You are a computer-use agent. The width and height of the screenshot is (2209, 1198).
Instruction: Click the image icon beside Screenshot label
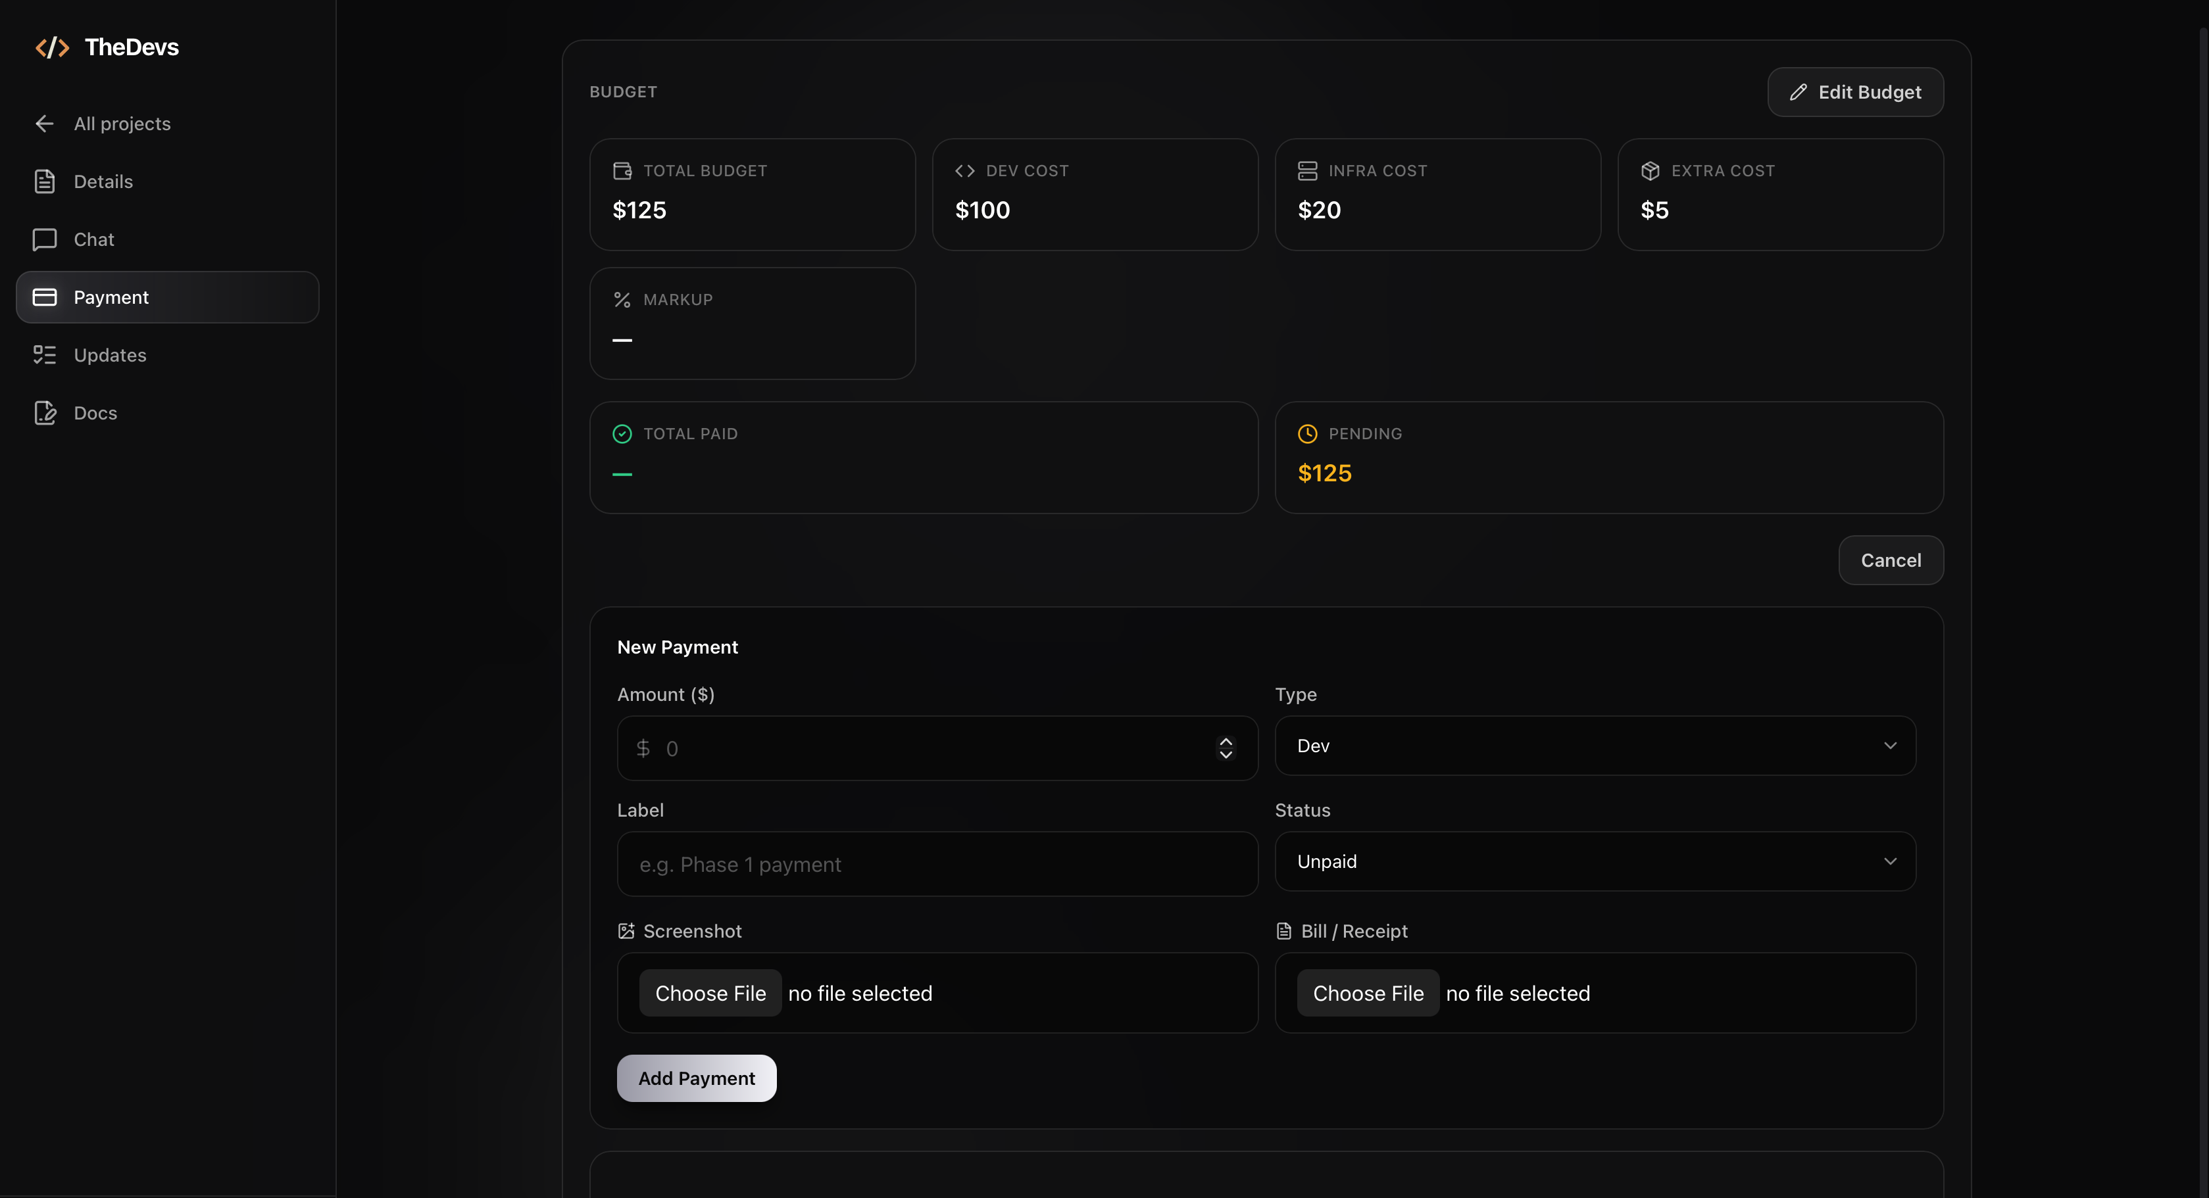(626, 930)
